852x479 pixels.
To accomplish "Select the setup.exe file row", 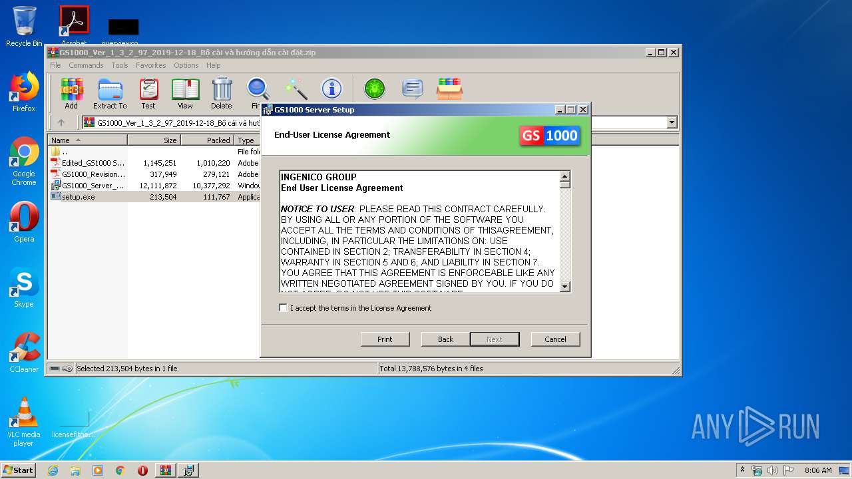I will pos(154,197).
